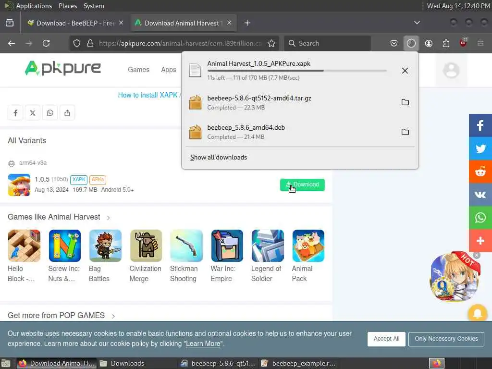Viewport: 492px width, 369px height.
Task: Click the URL address bar
Action: point(173,43)
